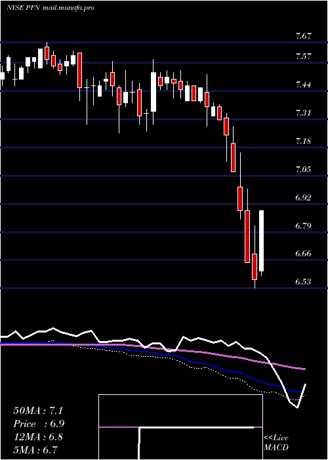The height and width of the screenshot is (460, 328).
Task: Click the 6.79 price axis label
Action: point(303,226)
